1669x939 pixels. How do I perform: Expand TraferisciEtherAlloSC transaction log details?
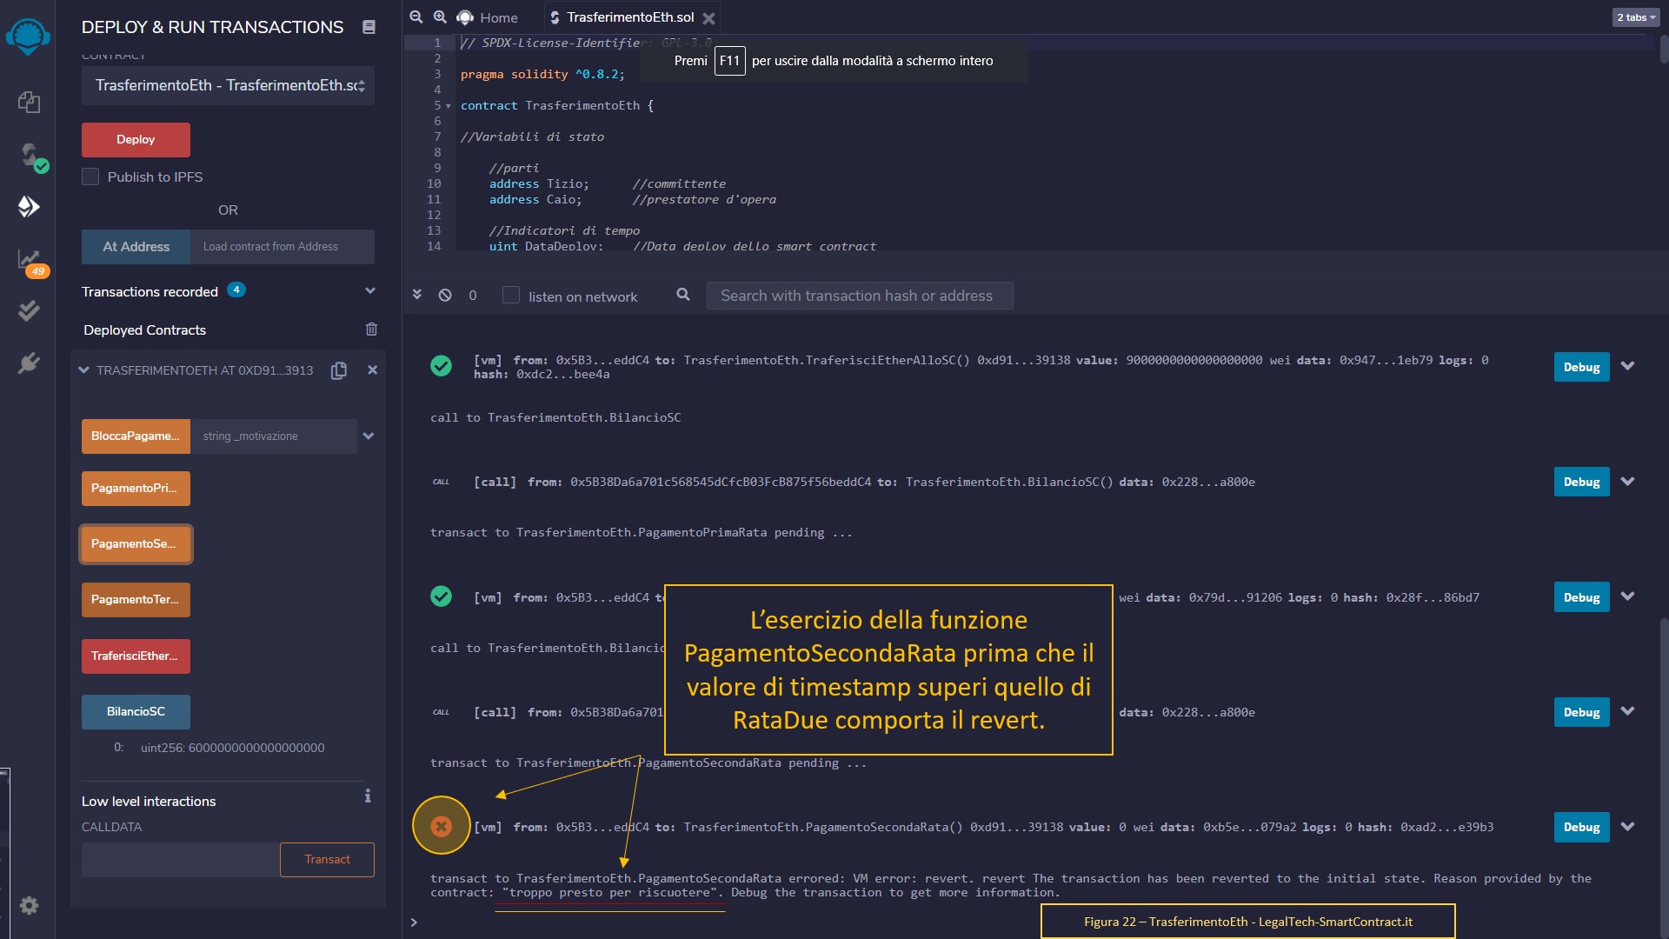tap(1628, 366)
